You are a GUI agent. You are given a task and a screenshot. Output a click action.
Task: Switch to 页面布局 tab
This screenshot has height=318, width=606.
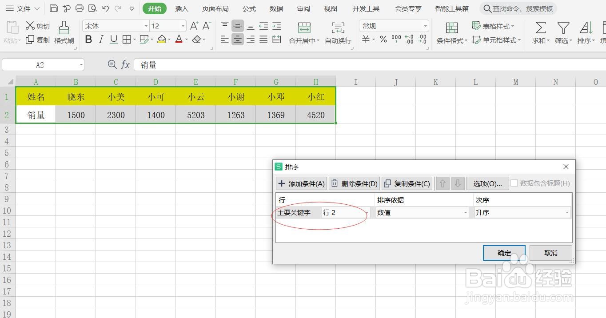point(215,8)
